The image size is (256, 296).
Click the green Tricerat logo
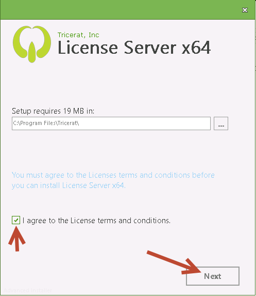tap(32, 44)
